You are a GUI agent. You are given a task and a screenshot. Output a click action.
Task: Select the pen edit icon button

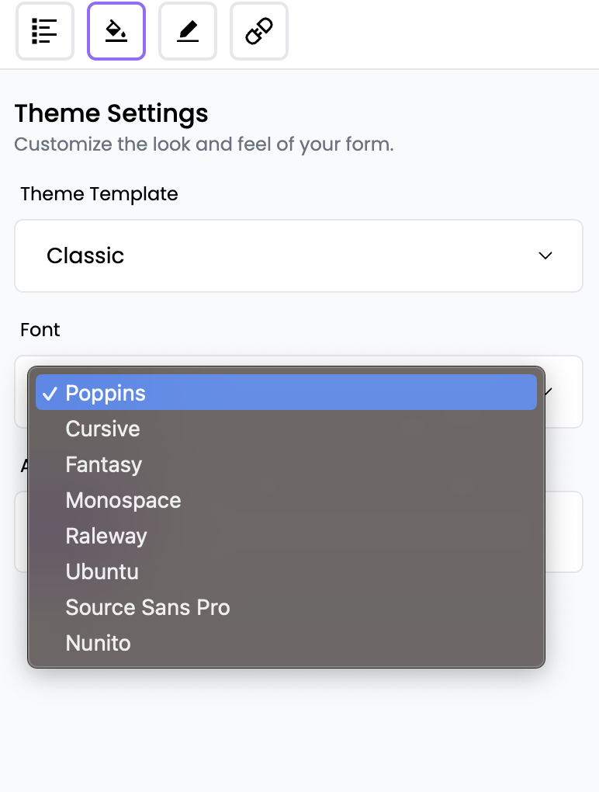188,32
